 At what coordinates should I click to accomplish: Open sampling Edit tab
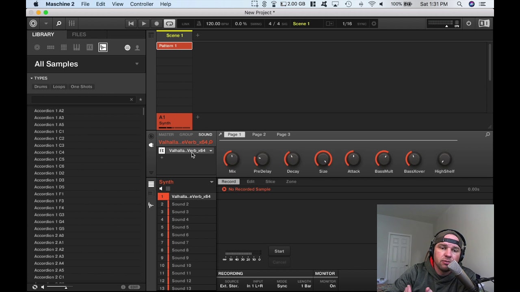tap(251, 182)
